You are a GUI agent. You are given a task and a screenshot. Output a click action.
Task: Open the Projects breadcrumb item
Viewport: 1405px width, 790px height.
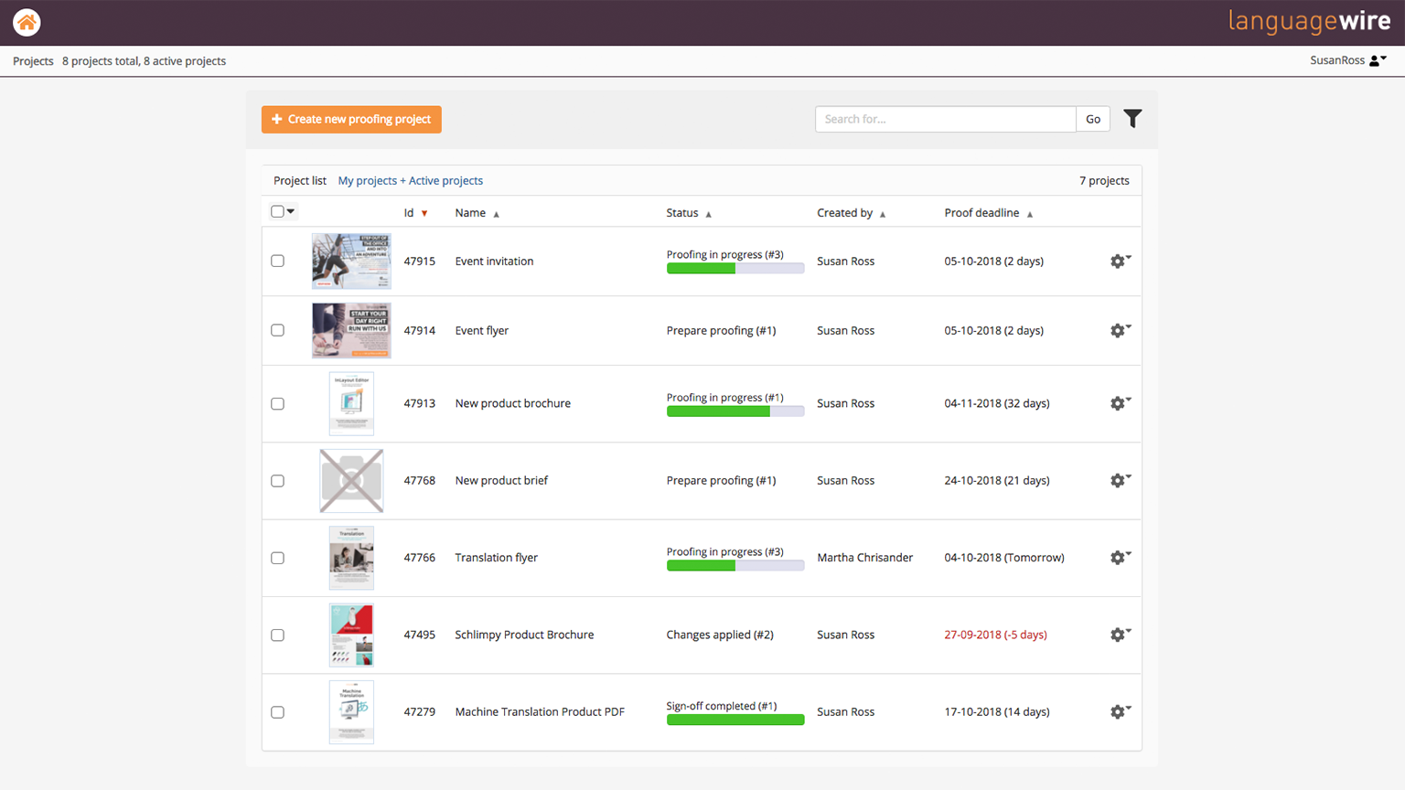(33, 61)
